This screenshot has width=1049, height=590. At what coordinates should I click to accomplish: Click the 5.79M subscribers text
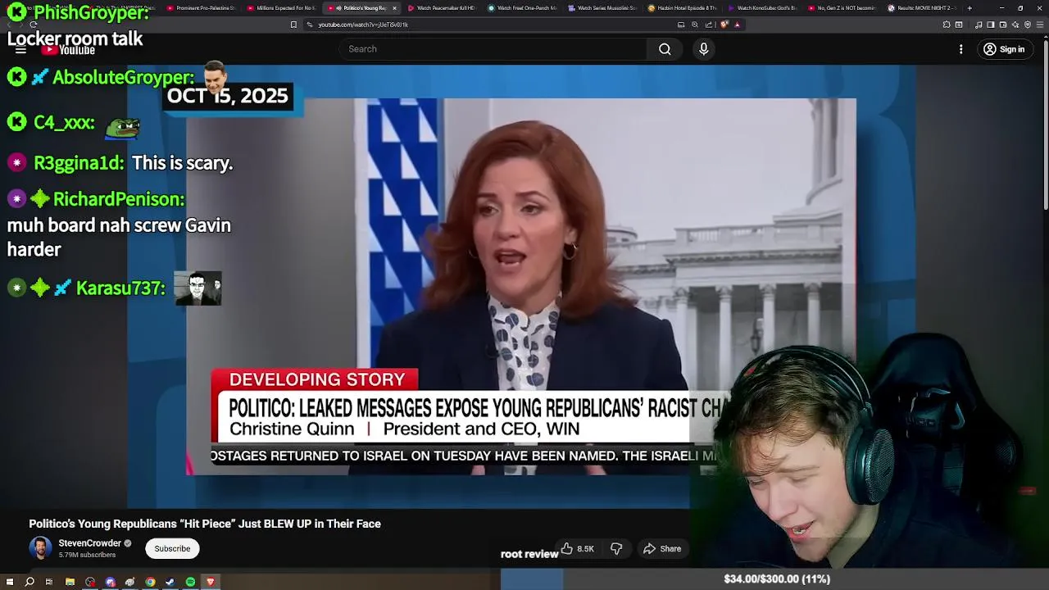pos(87,555)
